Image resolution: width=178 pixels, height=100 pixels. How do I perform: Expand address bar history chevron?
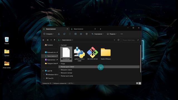click(114, 40)
